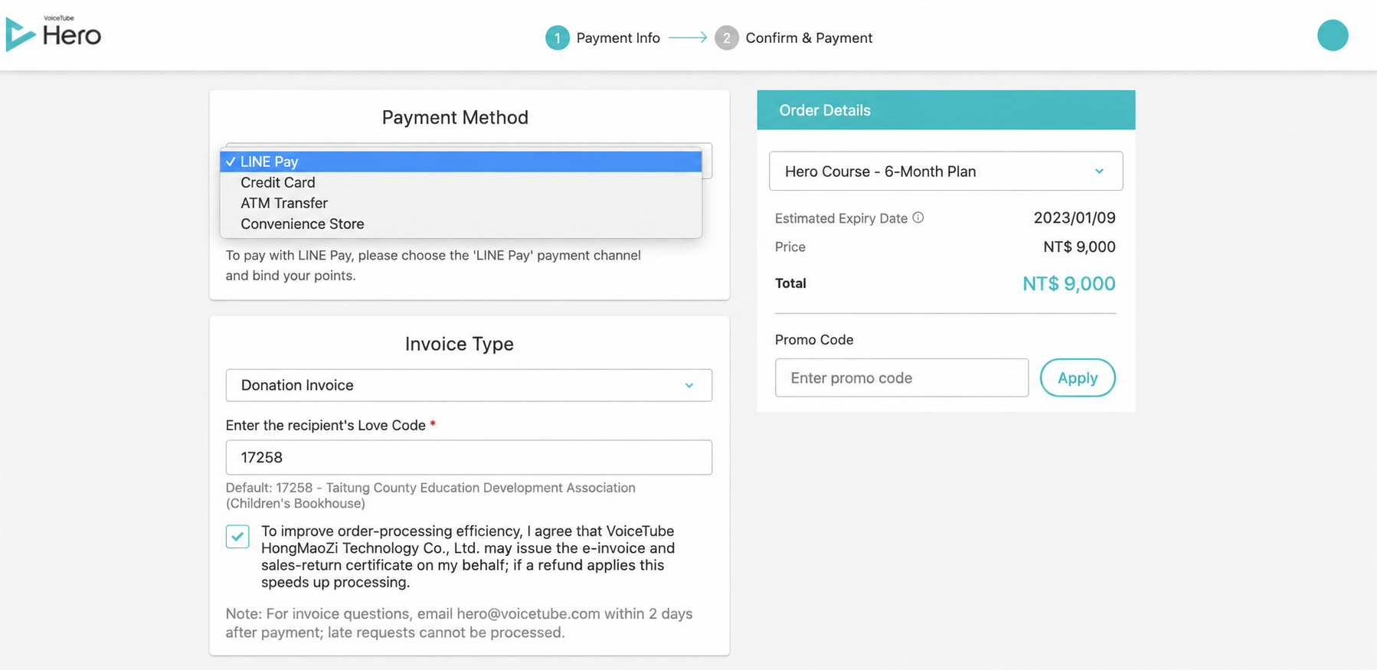Click the VoiceTube Hero logo
This screenshot has width=1377, height=670.
[x=54, y=34]
